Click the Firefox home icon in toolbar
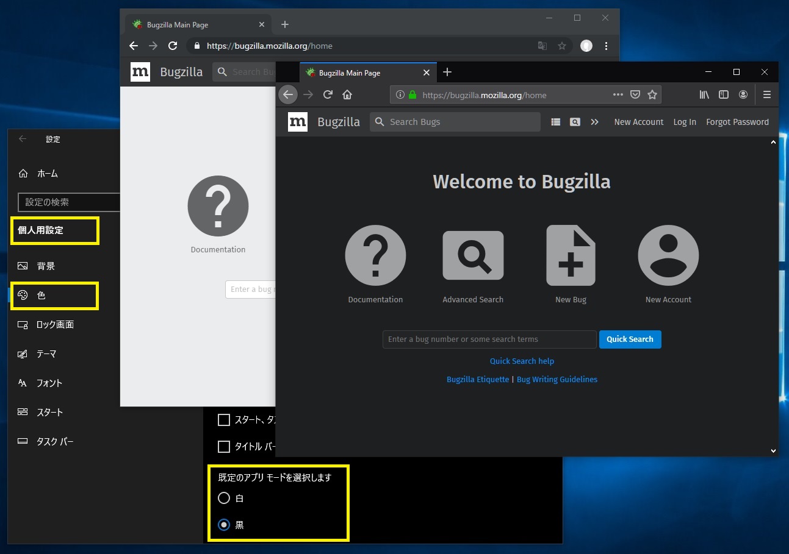789x554 pixels. coord(347,94)
